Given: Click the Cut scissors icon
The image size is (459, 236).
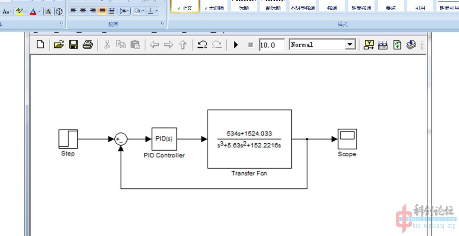Looking at the screenshot, I should click(x=107, y=45).
